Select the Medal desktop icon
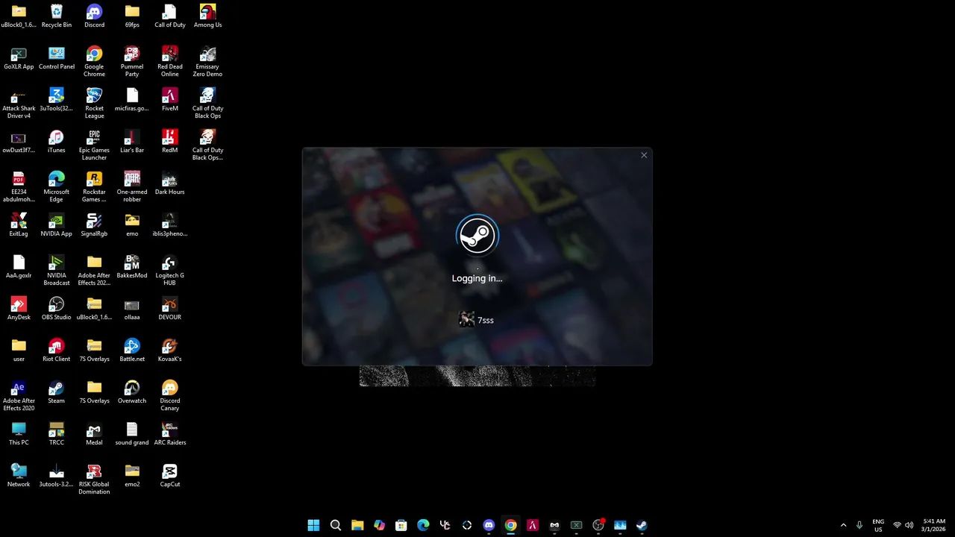 94,433
